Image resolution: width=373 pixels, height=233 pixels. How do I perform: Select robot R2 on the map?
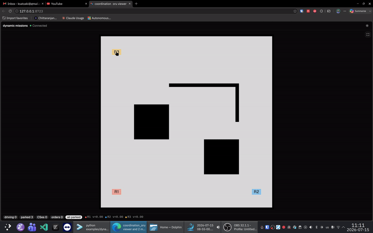(256, 192)
